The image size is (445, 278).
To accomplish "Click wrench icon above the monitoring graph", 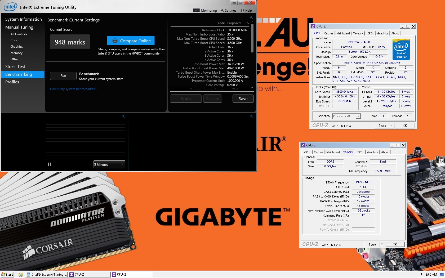I will [123, 116].
